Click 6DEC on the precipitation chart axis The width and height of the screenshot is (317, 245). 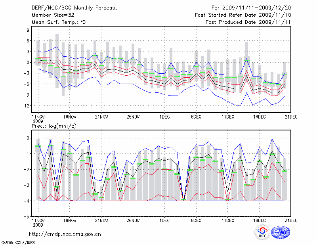(196, 220)
